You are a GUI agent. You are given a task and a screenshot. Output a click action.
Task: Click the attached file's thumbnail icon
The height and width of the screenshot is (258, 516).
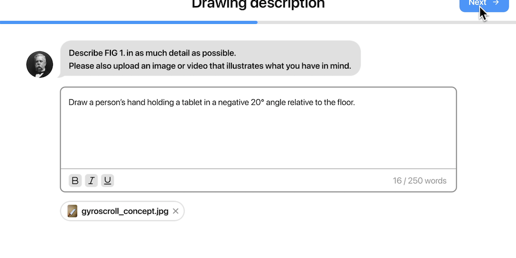[73, 211]
